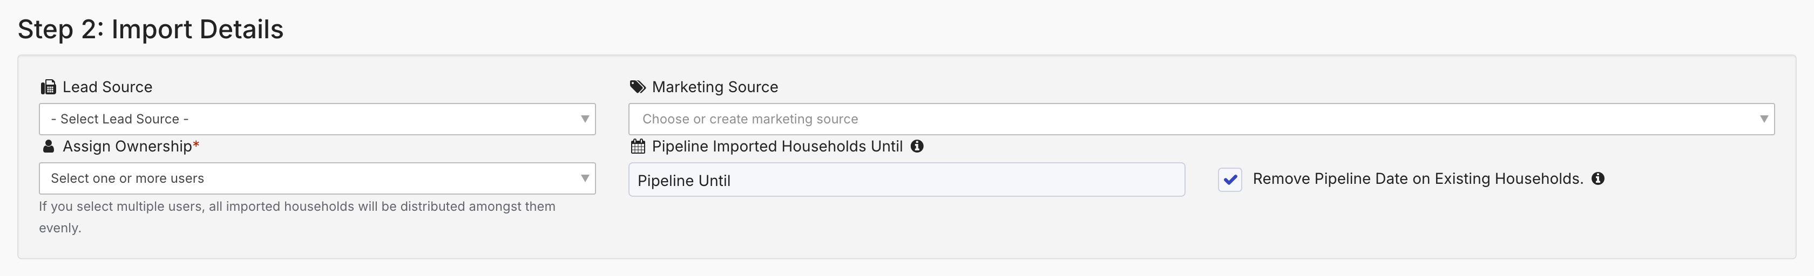Viewport: 1814px width, 276px height.
Task: Click the Marketing Source tags icon
Action: tap(637, 87)
